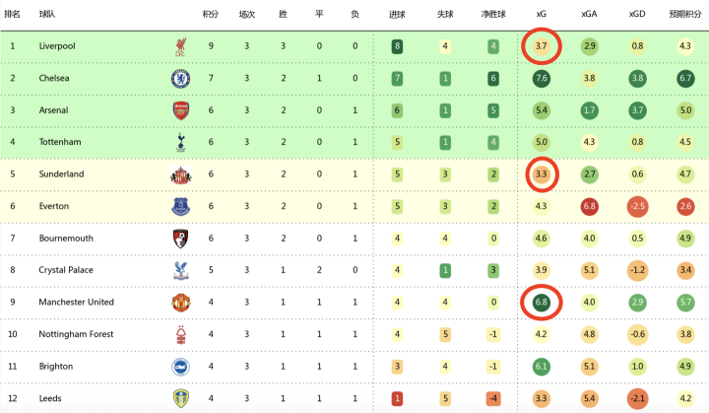Viewport: 709px width, 413px height.
Task: Click Leeds' red goals scored box
Action: (x=397, y=398)
